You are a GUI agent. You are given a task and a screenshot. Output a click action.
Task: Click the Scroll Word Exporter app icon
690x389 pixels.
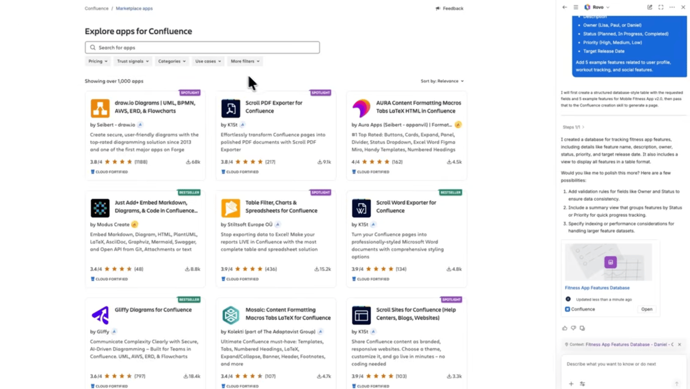[x=362, y=208]
